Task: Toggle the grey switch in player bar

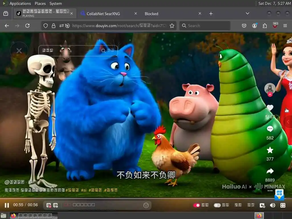Action: click(x=217, y=205)
